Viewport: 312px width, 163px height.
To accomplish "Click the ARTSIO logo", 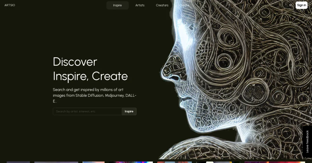I will (x=10, y=5).
